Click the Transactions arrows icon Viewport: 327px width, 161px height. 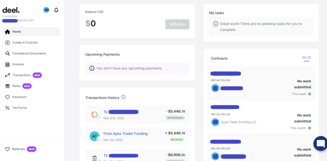click(7, 75)
